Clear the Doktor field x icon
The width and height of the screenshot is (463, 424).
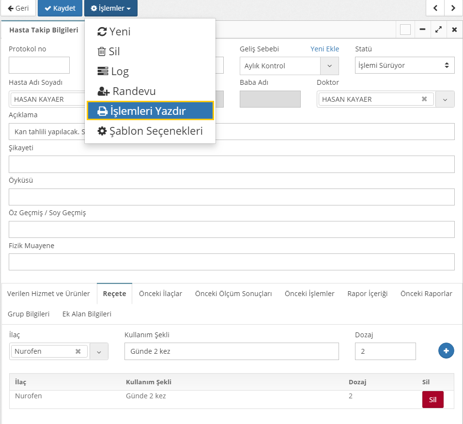[x=424, y=99]
